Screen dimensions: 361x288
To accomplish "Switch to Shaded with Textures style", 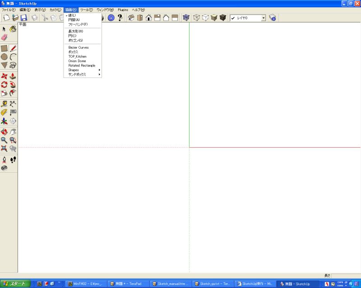I will coord(222,18).
